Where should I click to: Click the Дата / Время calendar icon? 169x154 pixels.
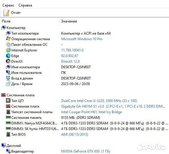click(8, 84)
